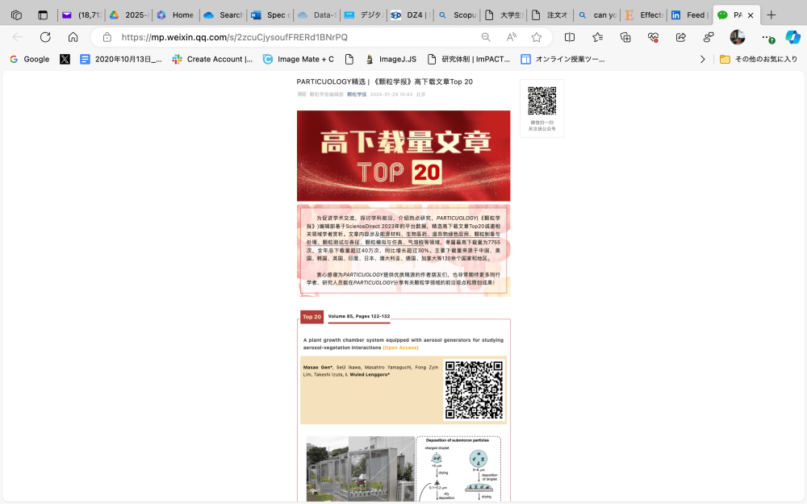Toggle the favorites star for this page
The height and width of the screenshot is (504, 807).
click(536, 38)
